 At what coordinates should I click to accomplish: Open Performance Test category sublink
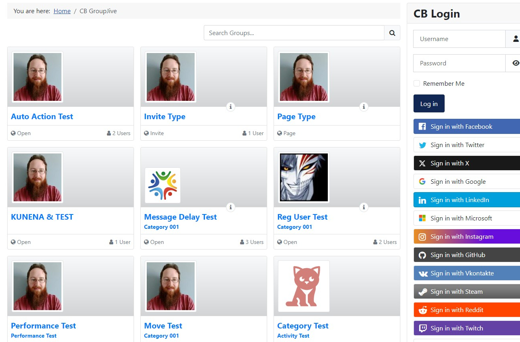point(34,336)
